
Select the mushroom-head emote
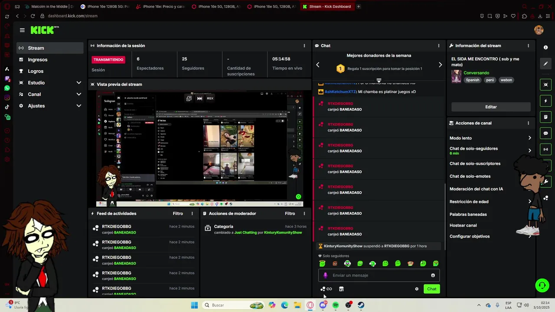pyautogui.click(x=411, y=263)
